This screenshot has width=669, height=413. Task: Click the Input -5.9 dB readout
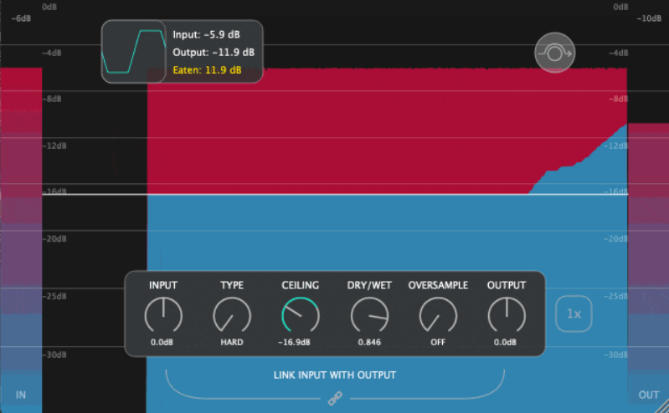(207, 35)
